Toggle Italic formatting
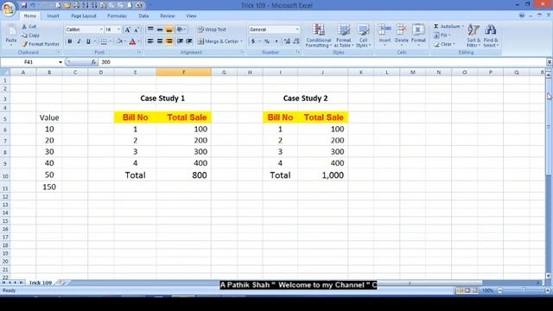Image resolution: width=553 pixels, height=311 pixels. pyautogui.click(x=79, y=41)
